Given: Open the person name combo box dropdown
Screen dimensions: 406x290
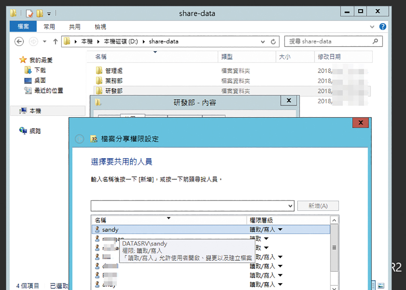Looking at the screenshot, I should pos(290,206).
